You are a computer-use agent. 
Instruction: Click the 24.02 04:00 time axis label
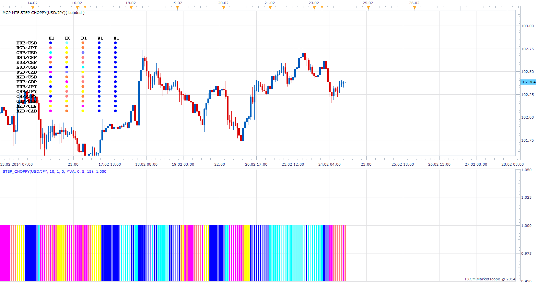329,164
